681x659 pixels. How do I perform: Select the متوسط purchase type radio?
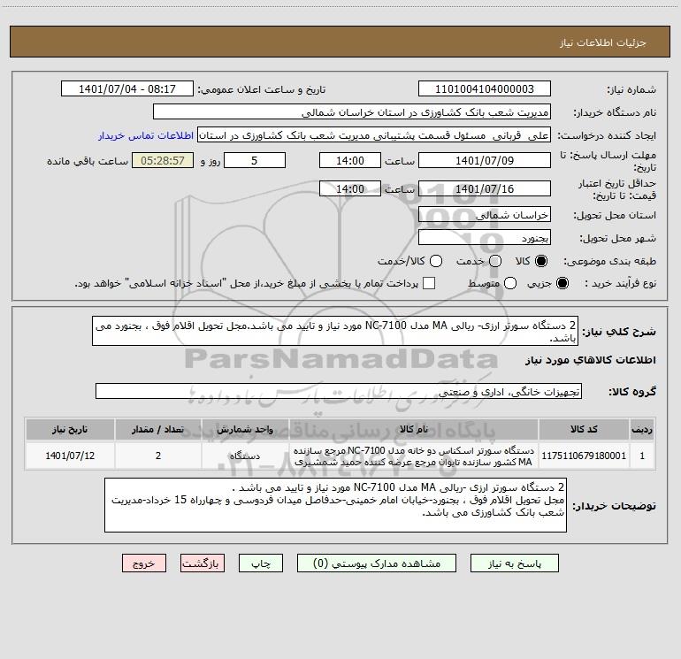click(x=510, y=283)
